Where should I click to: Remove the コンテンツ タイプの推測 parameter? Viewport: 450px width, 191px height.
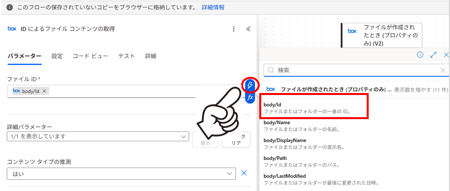[x=243, y=173]
